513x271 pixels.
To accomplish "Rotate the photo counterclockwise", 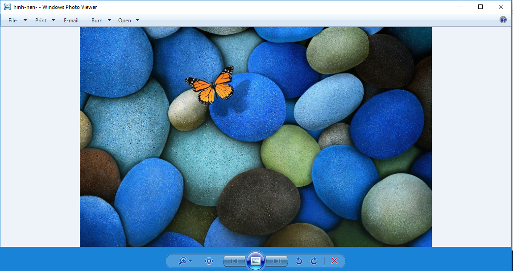I will click(x=299, y=261).
